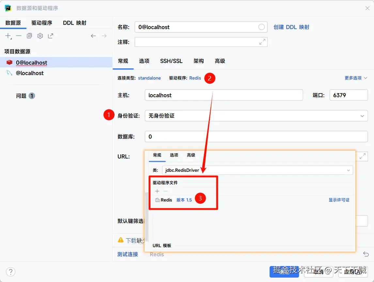The height and width of the screenshot is (282, 374).
Task: Switch to the 驱动程序 tab
Action: point(42,23)
